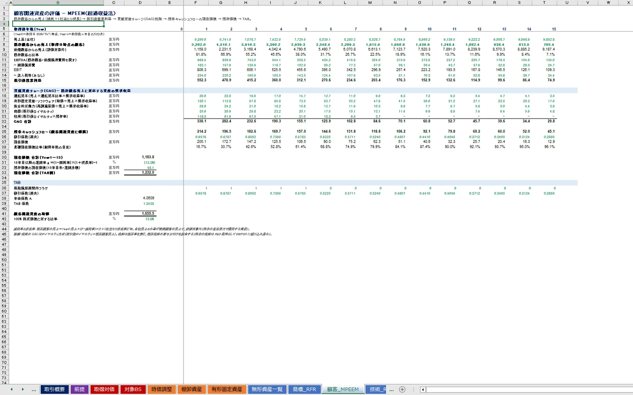Click the active empty cell B4
Screen dimensions: 633x395
click(x=58, y=24)
